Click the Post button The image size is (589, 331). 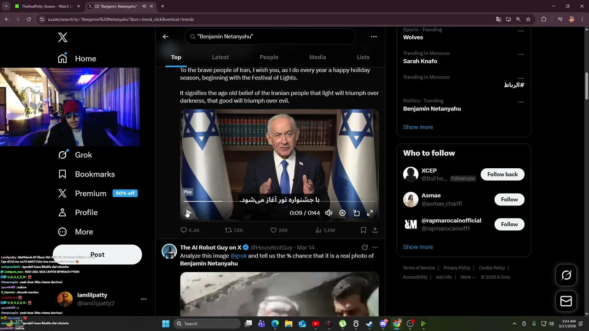pyautogui.click(x=97, y=255)
